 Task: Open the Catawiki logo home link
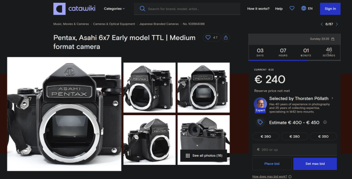pos(75,9)
